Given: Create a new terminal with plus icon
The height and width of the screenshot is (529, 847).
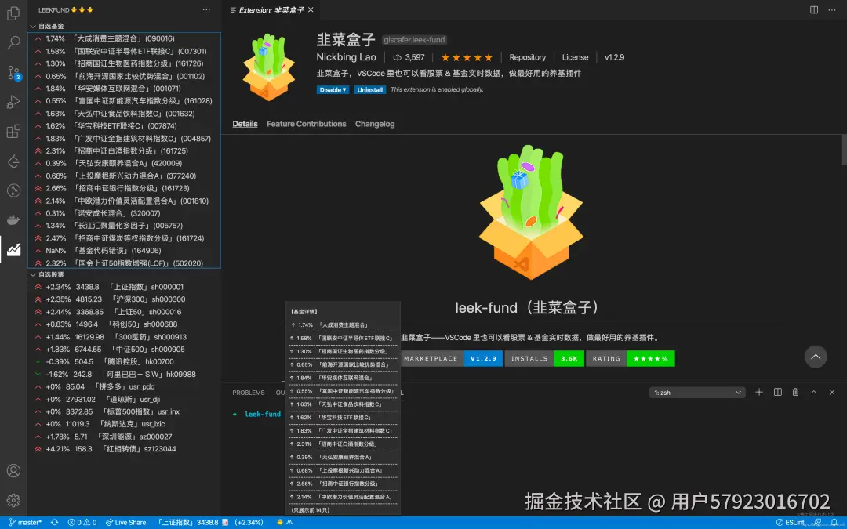Looking at the screenshot, I should click(x=759, y=393).
